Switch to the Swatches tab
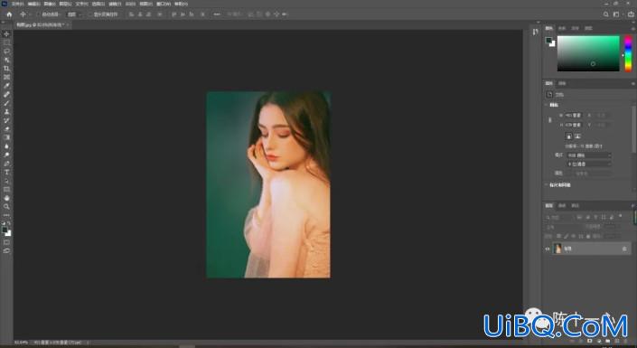Image resolution: width=637 pixels, height=348 pixels. 562,28
